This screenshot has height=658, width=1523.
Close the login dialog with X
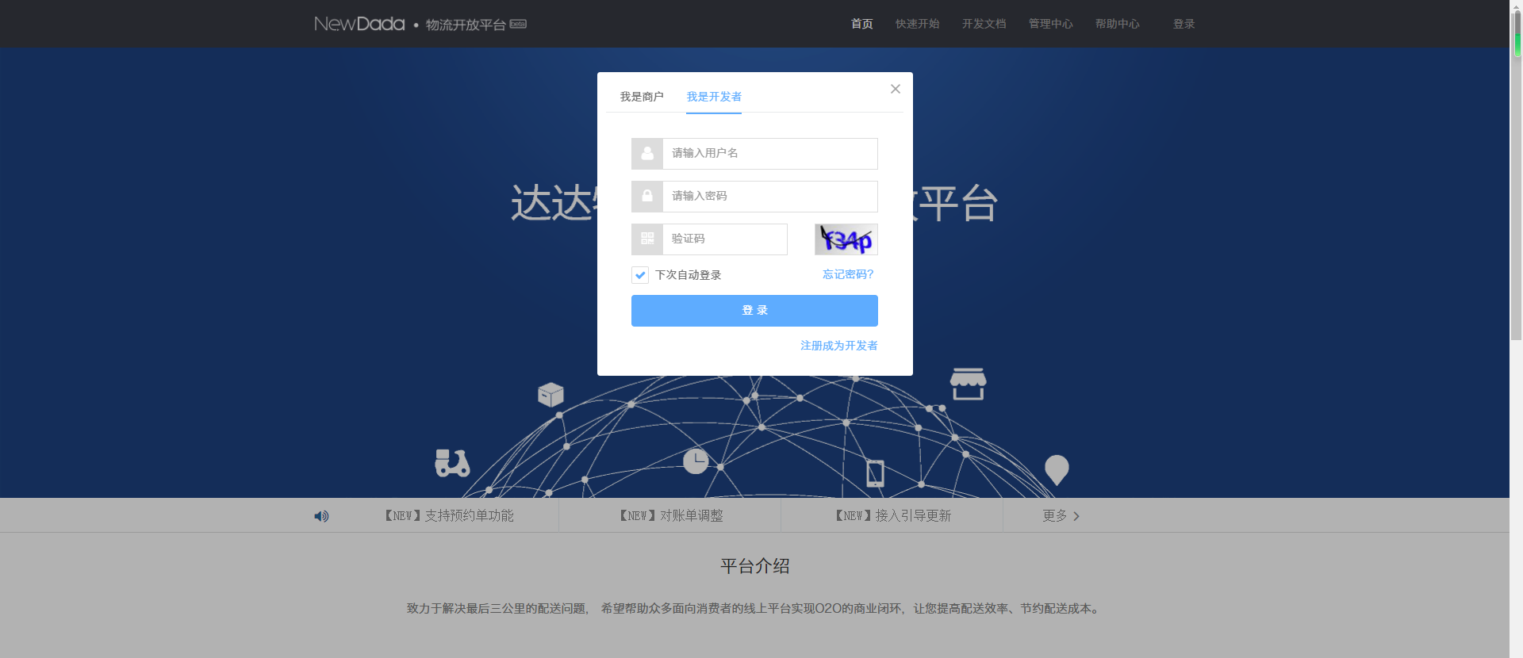point(895,89)
